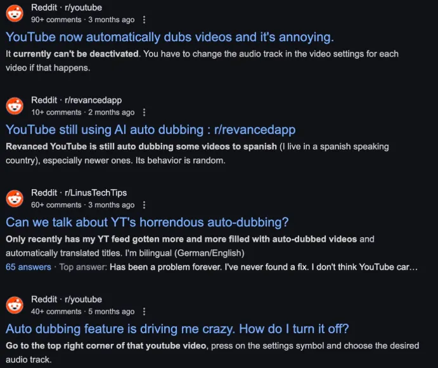Click '10+ comments · 2 months ago' text
This screenshot has width=438, height=368.
point(83,113)
